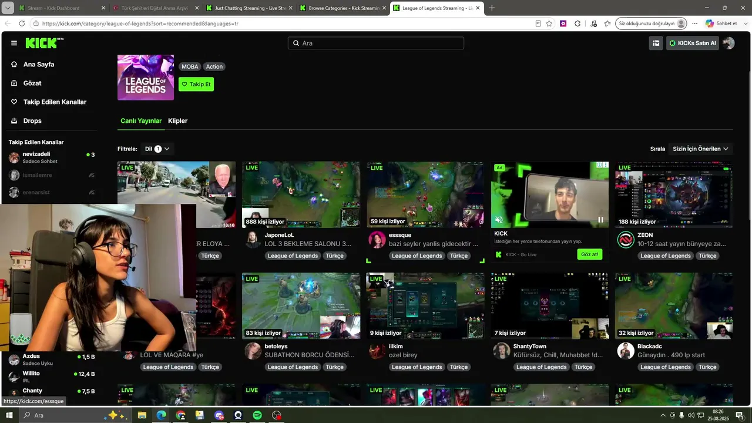Viewport: 752px width, 423px height.
Task: Add this page to favorites with star
Action: coord(549,23)
